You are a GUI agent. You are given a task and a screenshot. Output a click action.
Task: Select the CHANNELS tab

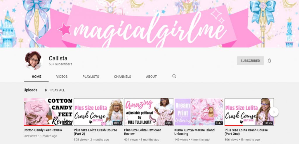click(122, 77)
